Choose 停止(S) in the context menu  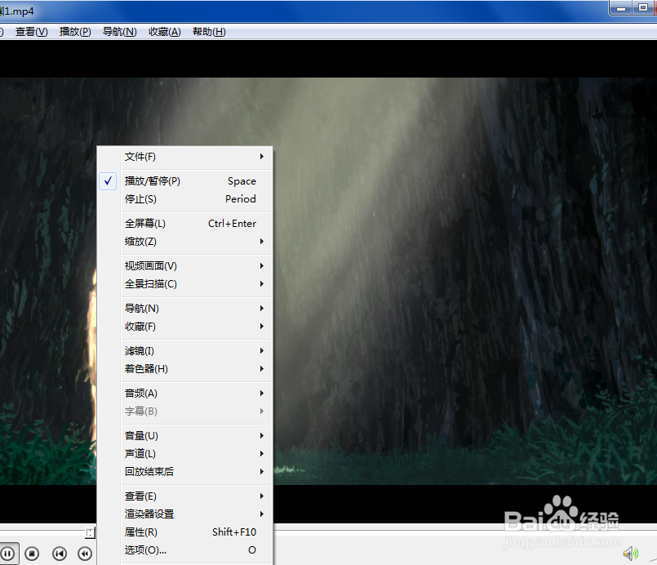click(x=184, y=199)
